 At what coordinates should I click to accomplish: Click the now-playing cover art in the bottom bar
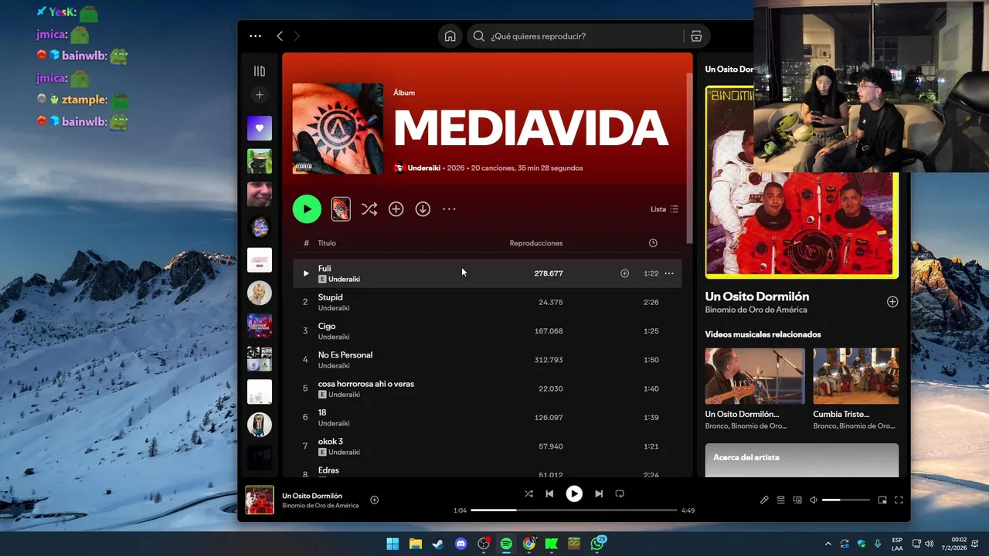click(260, 500)
